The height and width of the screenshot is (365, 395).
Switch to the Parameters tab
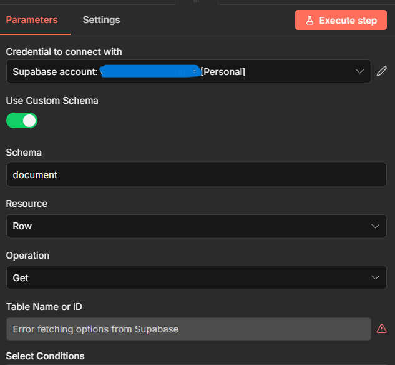point(32,20)
